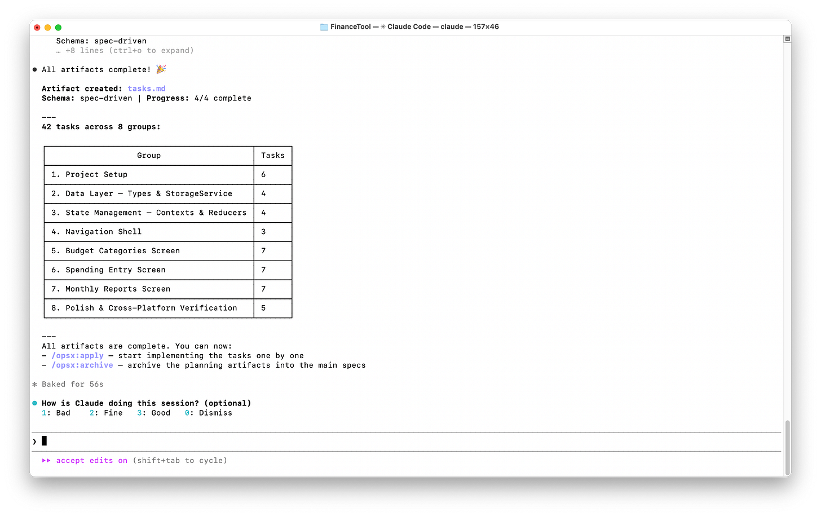The width and height of the screenshot is (821, 516).
Task: Click the 'Progress: 4/4 complete' text
Action: (x=199, y=98)
